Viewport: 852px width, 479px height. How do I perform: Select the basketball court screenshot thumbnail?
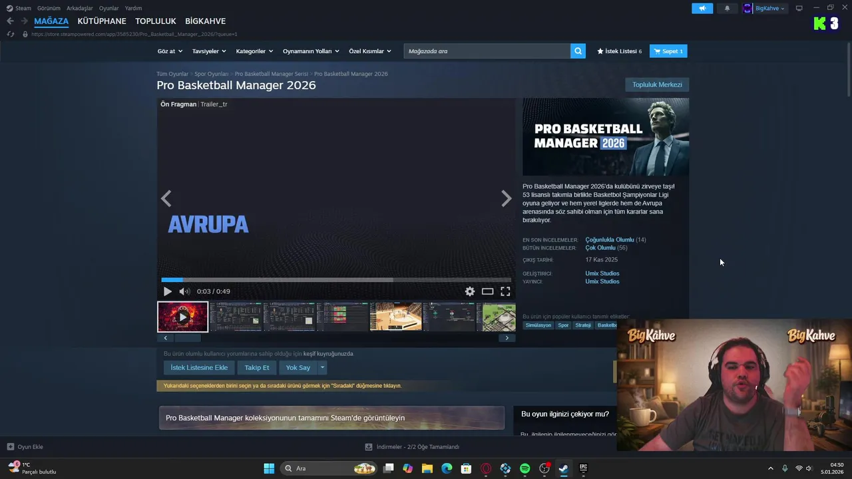396,317
